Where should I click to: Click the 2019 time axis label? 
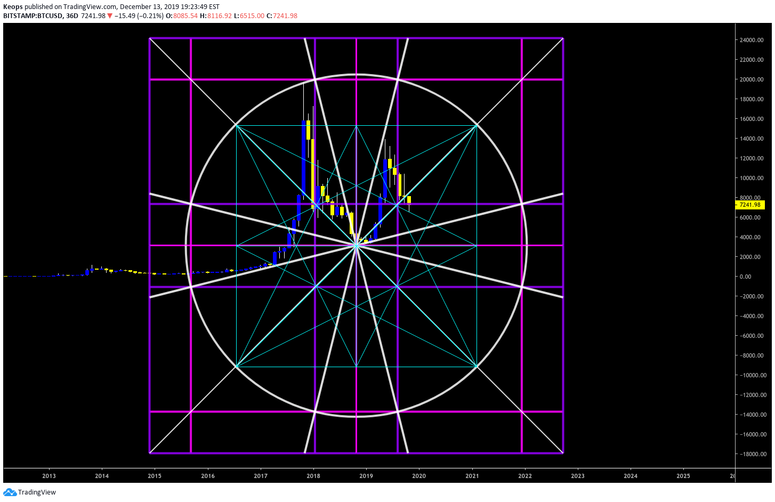366,476
